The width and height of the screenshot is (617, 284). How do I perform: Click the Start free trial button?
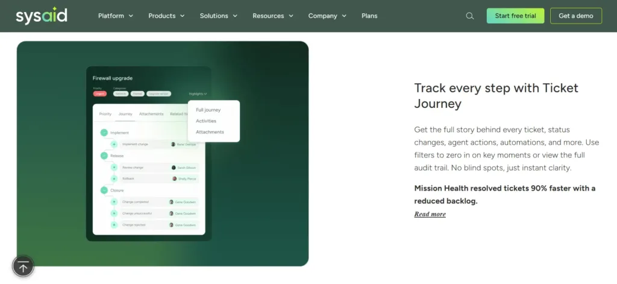516,16
